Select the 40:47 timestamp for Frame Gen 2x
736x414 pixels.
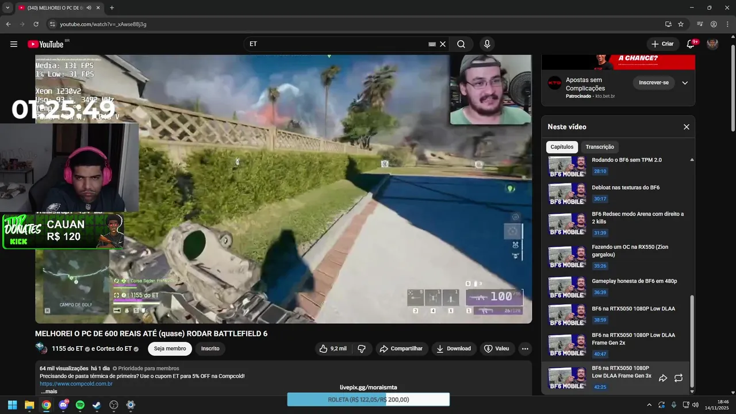600,354
